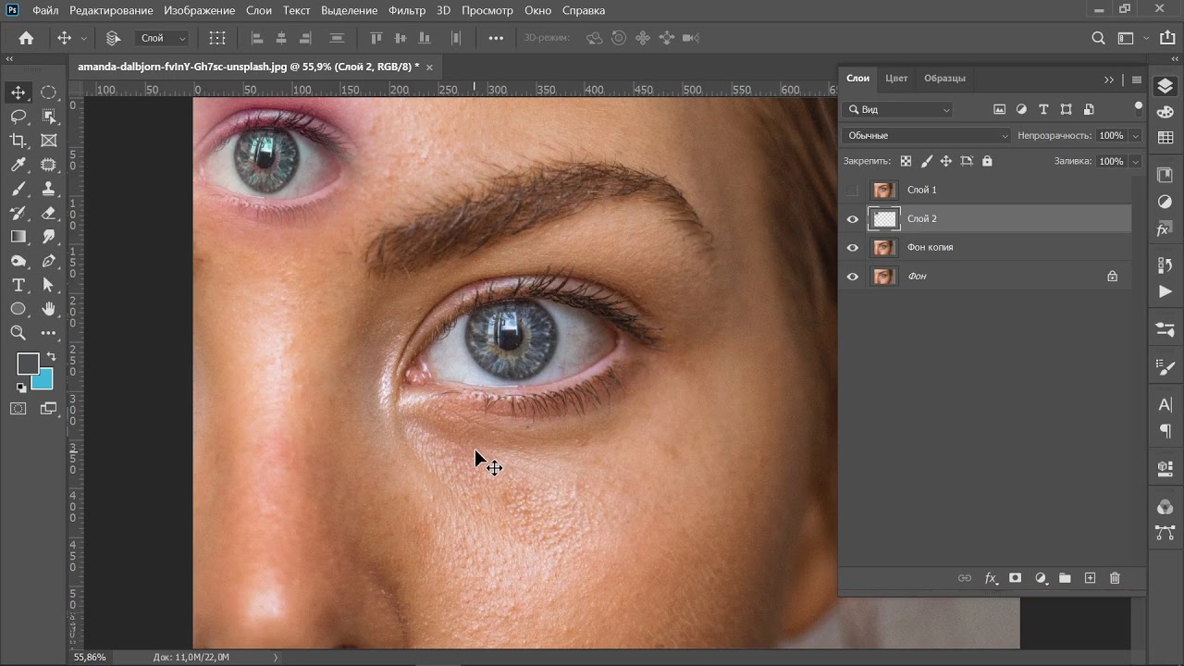Show the hidden Слой 1 layer

[x=852, y=190]
